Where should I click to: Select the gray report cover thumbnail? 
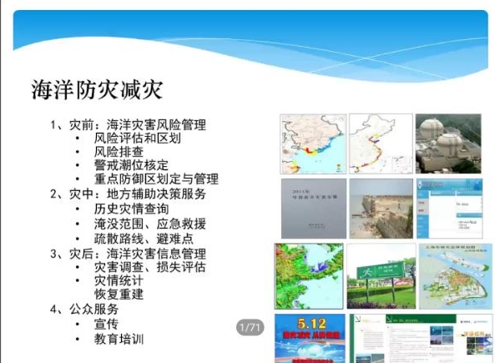click(314, 209)
